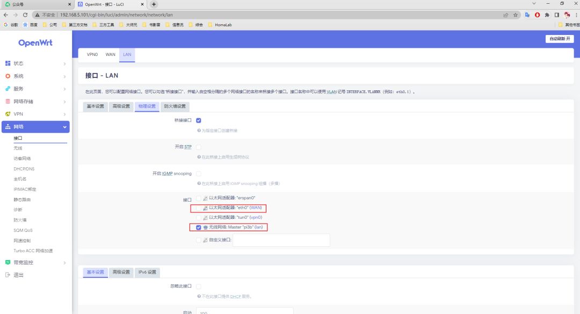Expand the 带宽监控 menu chevron
The width and height of the screenshot is (580, 314).
(65, 262)
